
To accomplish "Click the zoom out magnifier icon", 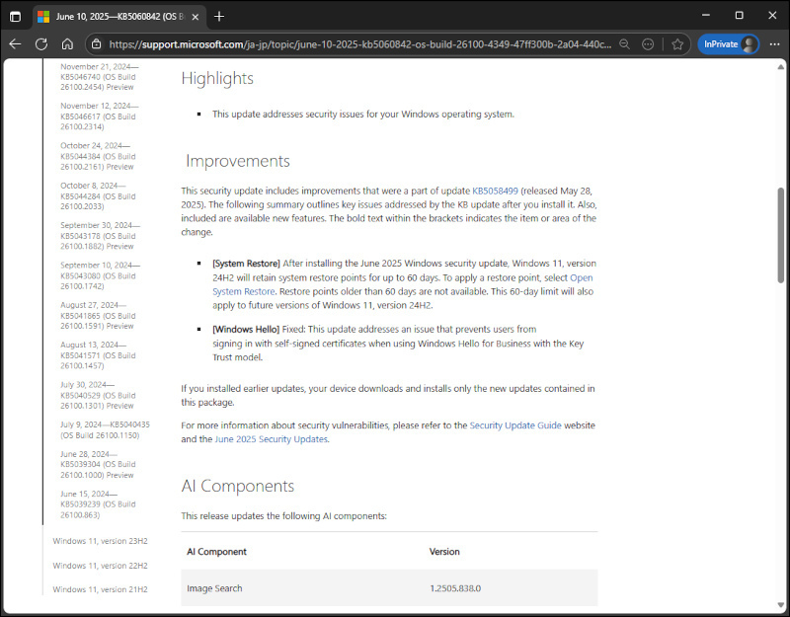I will pos(624,44).
